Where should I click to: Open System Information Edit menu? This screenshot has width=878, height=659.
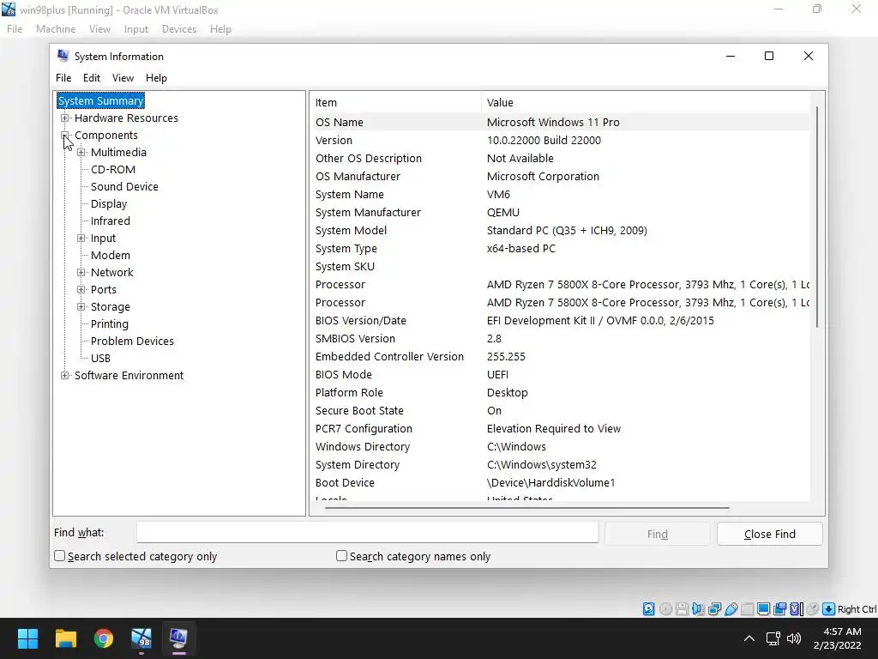91,78
